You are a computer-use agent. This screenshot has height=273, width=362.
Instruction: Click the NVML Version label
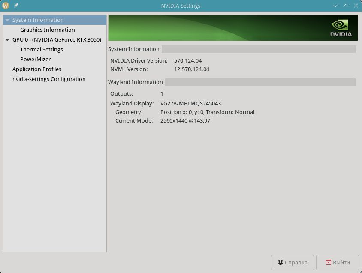pos(129,69)
